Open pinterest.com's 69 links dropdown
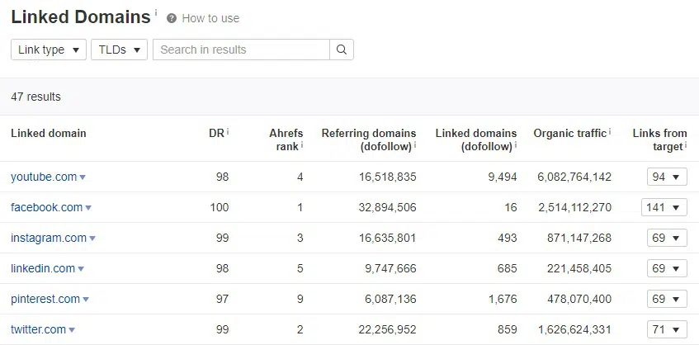699x345 pixels. pos(667,299)
